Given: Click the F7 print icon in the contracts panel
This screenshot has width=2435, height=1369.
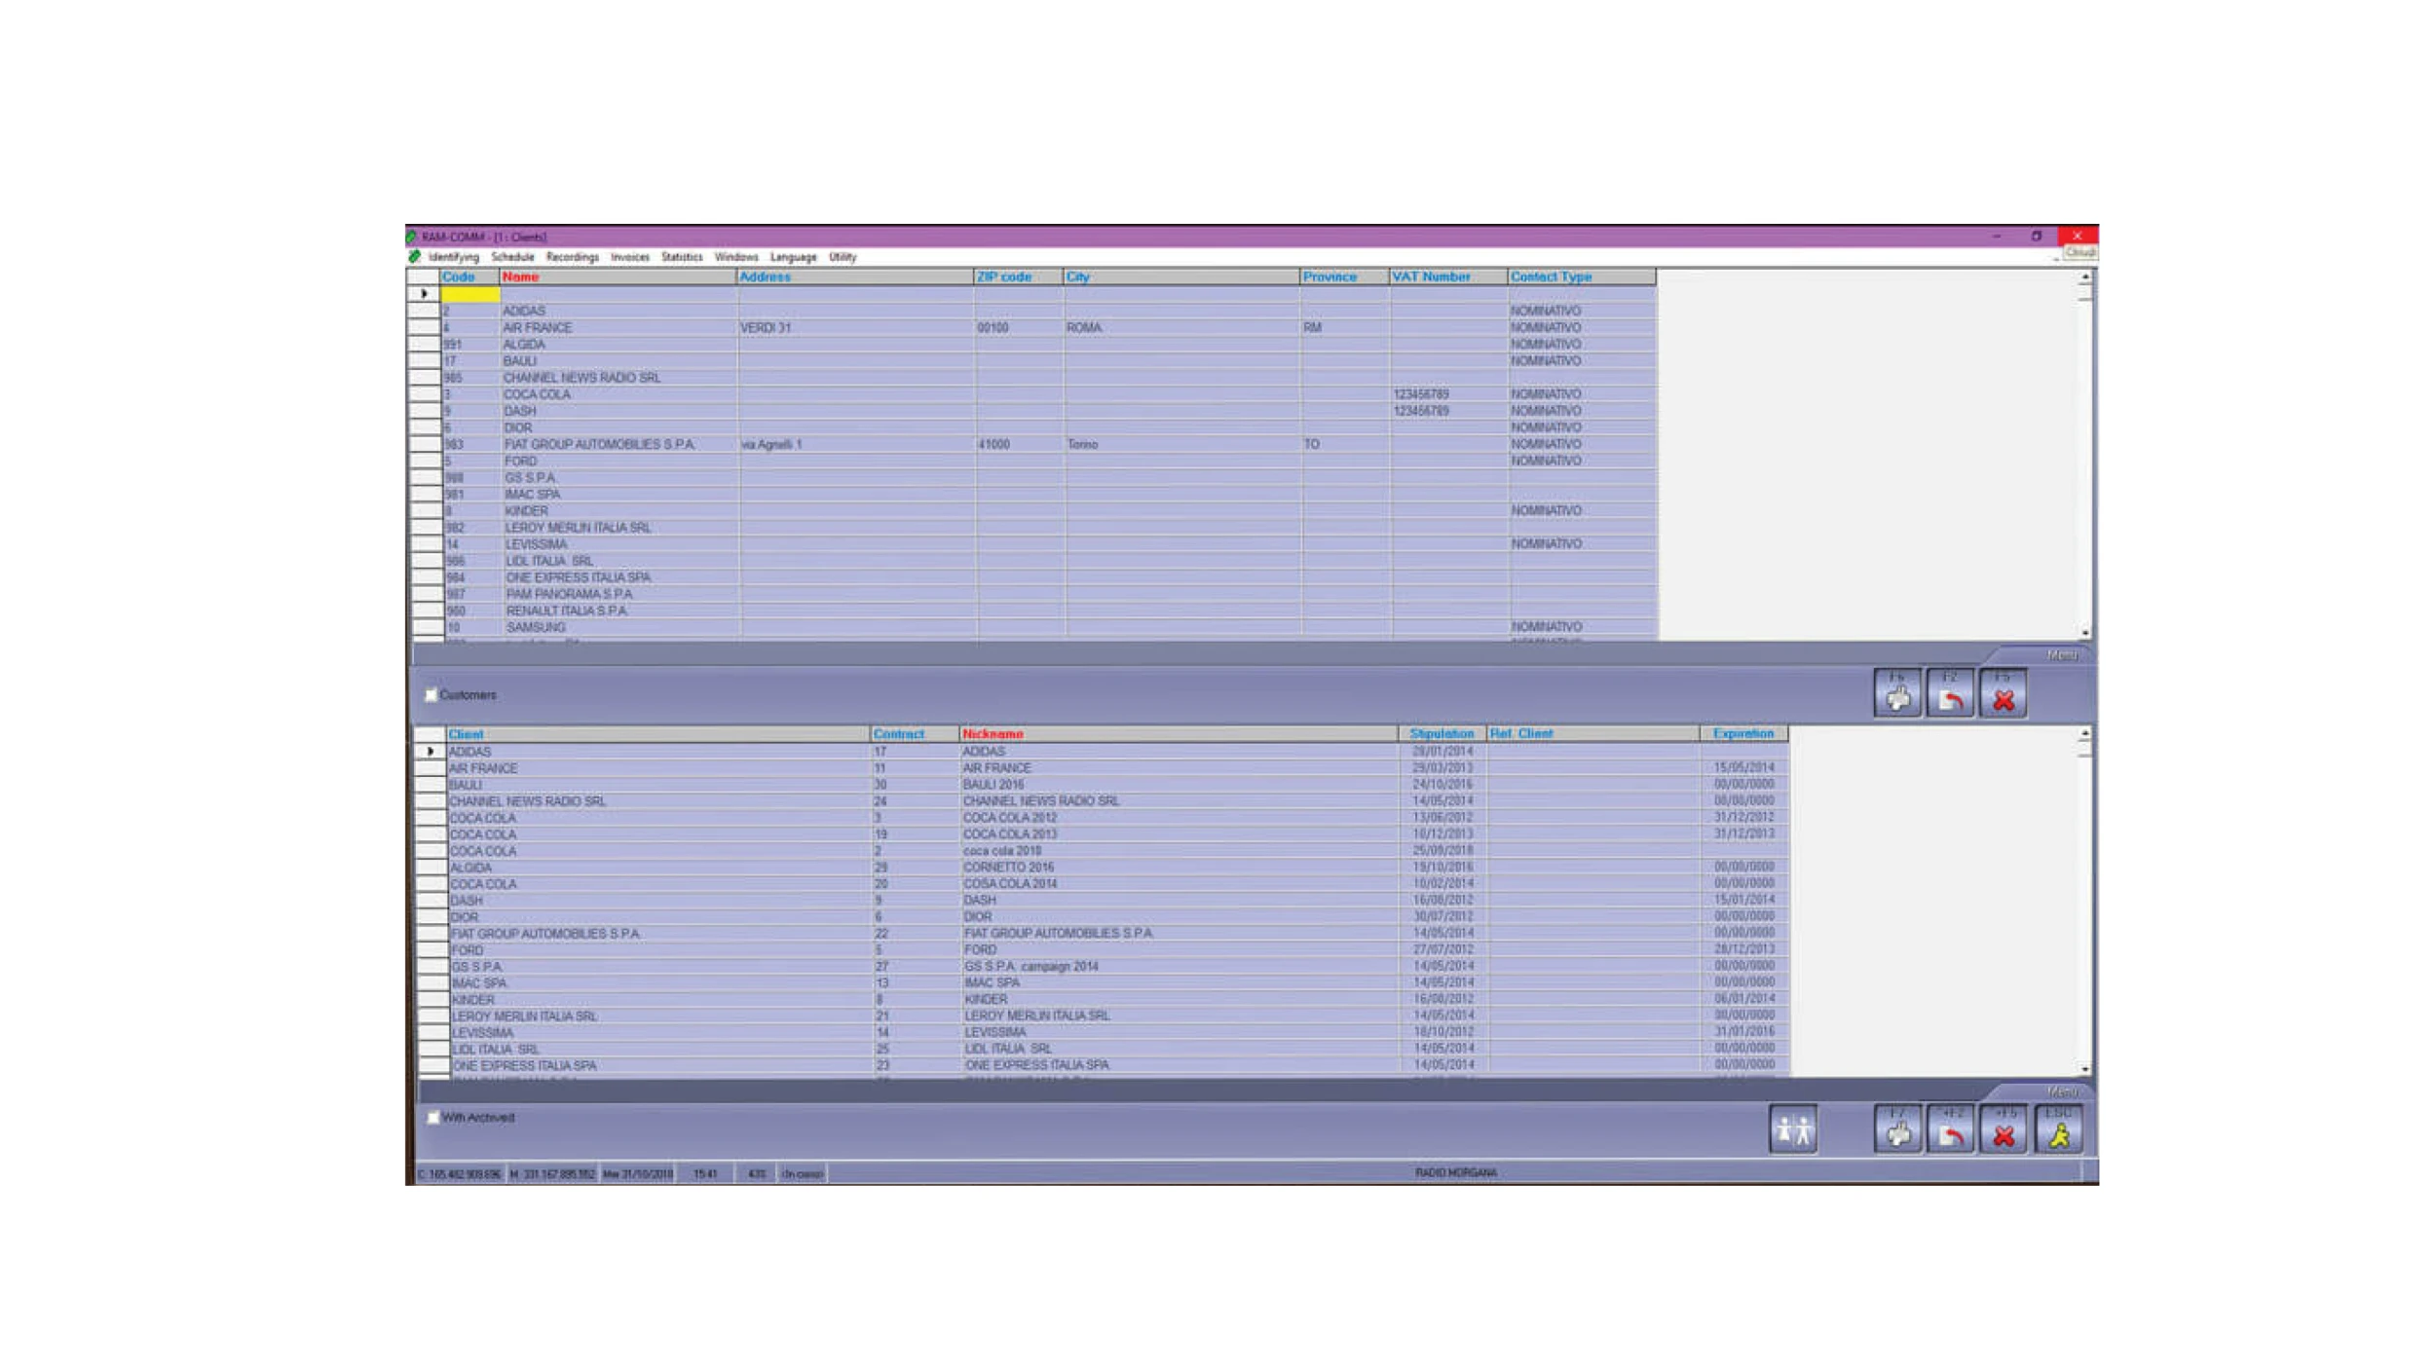Looking at the screenshot, I should coord(1896,1130).
